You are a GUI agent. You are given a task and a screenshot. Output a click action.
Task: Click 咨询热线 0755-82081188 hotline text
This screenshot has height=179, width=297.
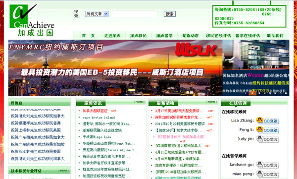click(248, 10)
